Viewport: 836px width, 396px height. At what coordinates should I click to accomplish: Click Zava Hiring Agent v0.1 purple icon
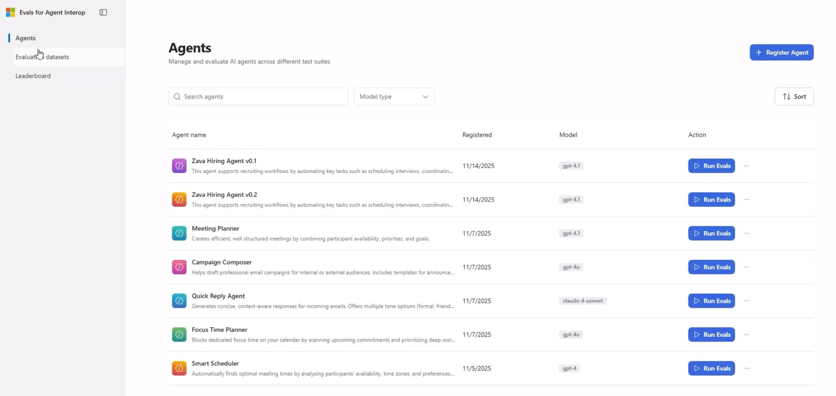tap(179, 166)
